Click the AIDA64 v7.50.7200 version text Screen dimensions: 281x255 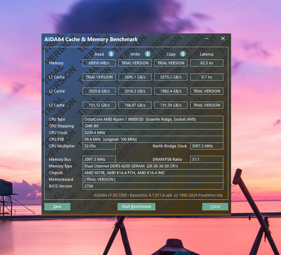pyautogui.click(x=159, y=195)
